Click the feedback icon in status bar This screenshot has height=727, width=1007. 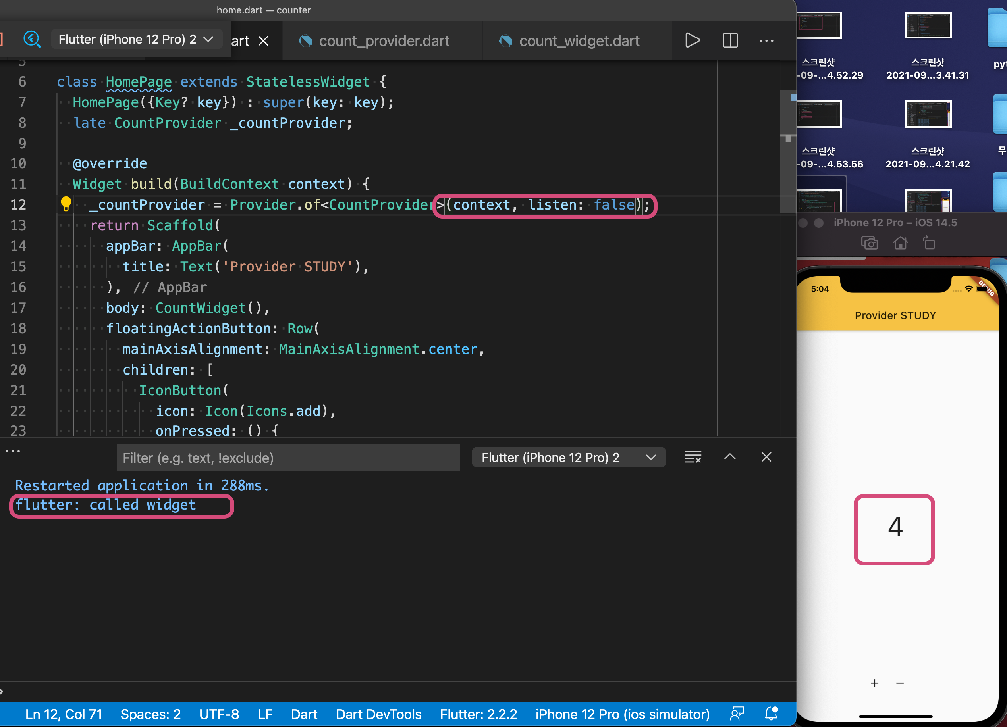[x=737, y=714]
